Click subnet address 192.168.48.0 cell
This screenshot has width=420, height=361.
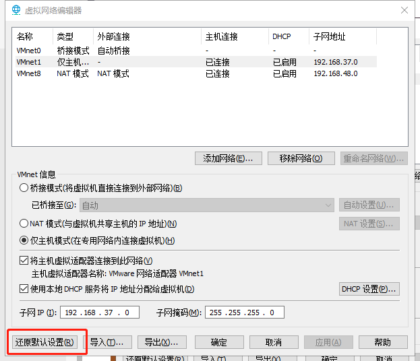pos(336,73)
